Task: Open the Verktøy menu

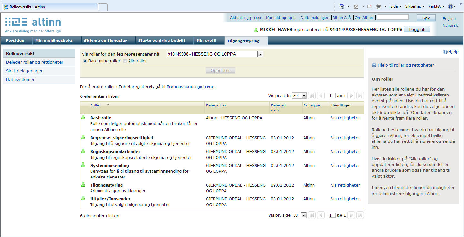Action: (x=437, y=6)
